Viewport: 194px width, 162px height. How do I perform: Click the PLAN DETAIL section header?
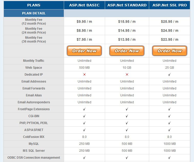34,13
